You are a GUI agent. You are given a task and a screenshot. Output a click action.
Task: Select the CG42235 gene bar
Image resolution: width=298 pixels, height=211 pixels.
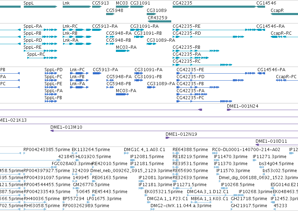tap(214, 7)
